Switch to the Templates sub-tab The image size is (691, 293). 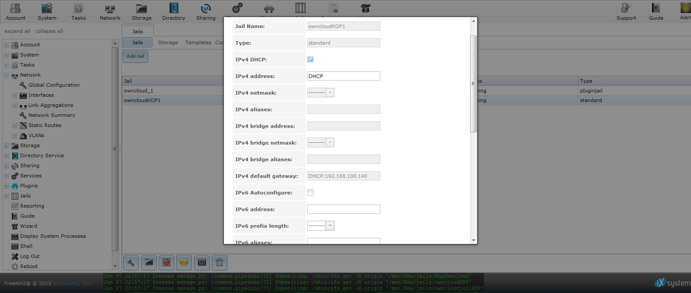[x=198, y=42]
